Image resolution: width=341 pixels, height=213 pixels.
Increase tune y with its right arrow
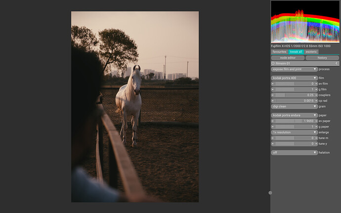[x=316, y=144]
